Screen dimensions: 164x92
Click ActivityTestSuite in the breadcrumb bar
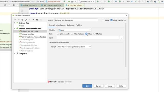tap(53, 2)
